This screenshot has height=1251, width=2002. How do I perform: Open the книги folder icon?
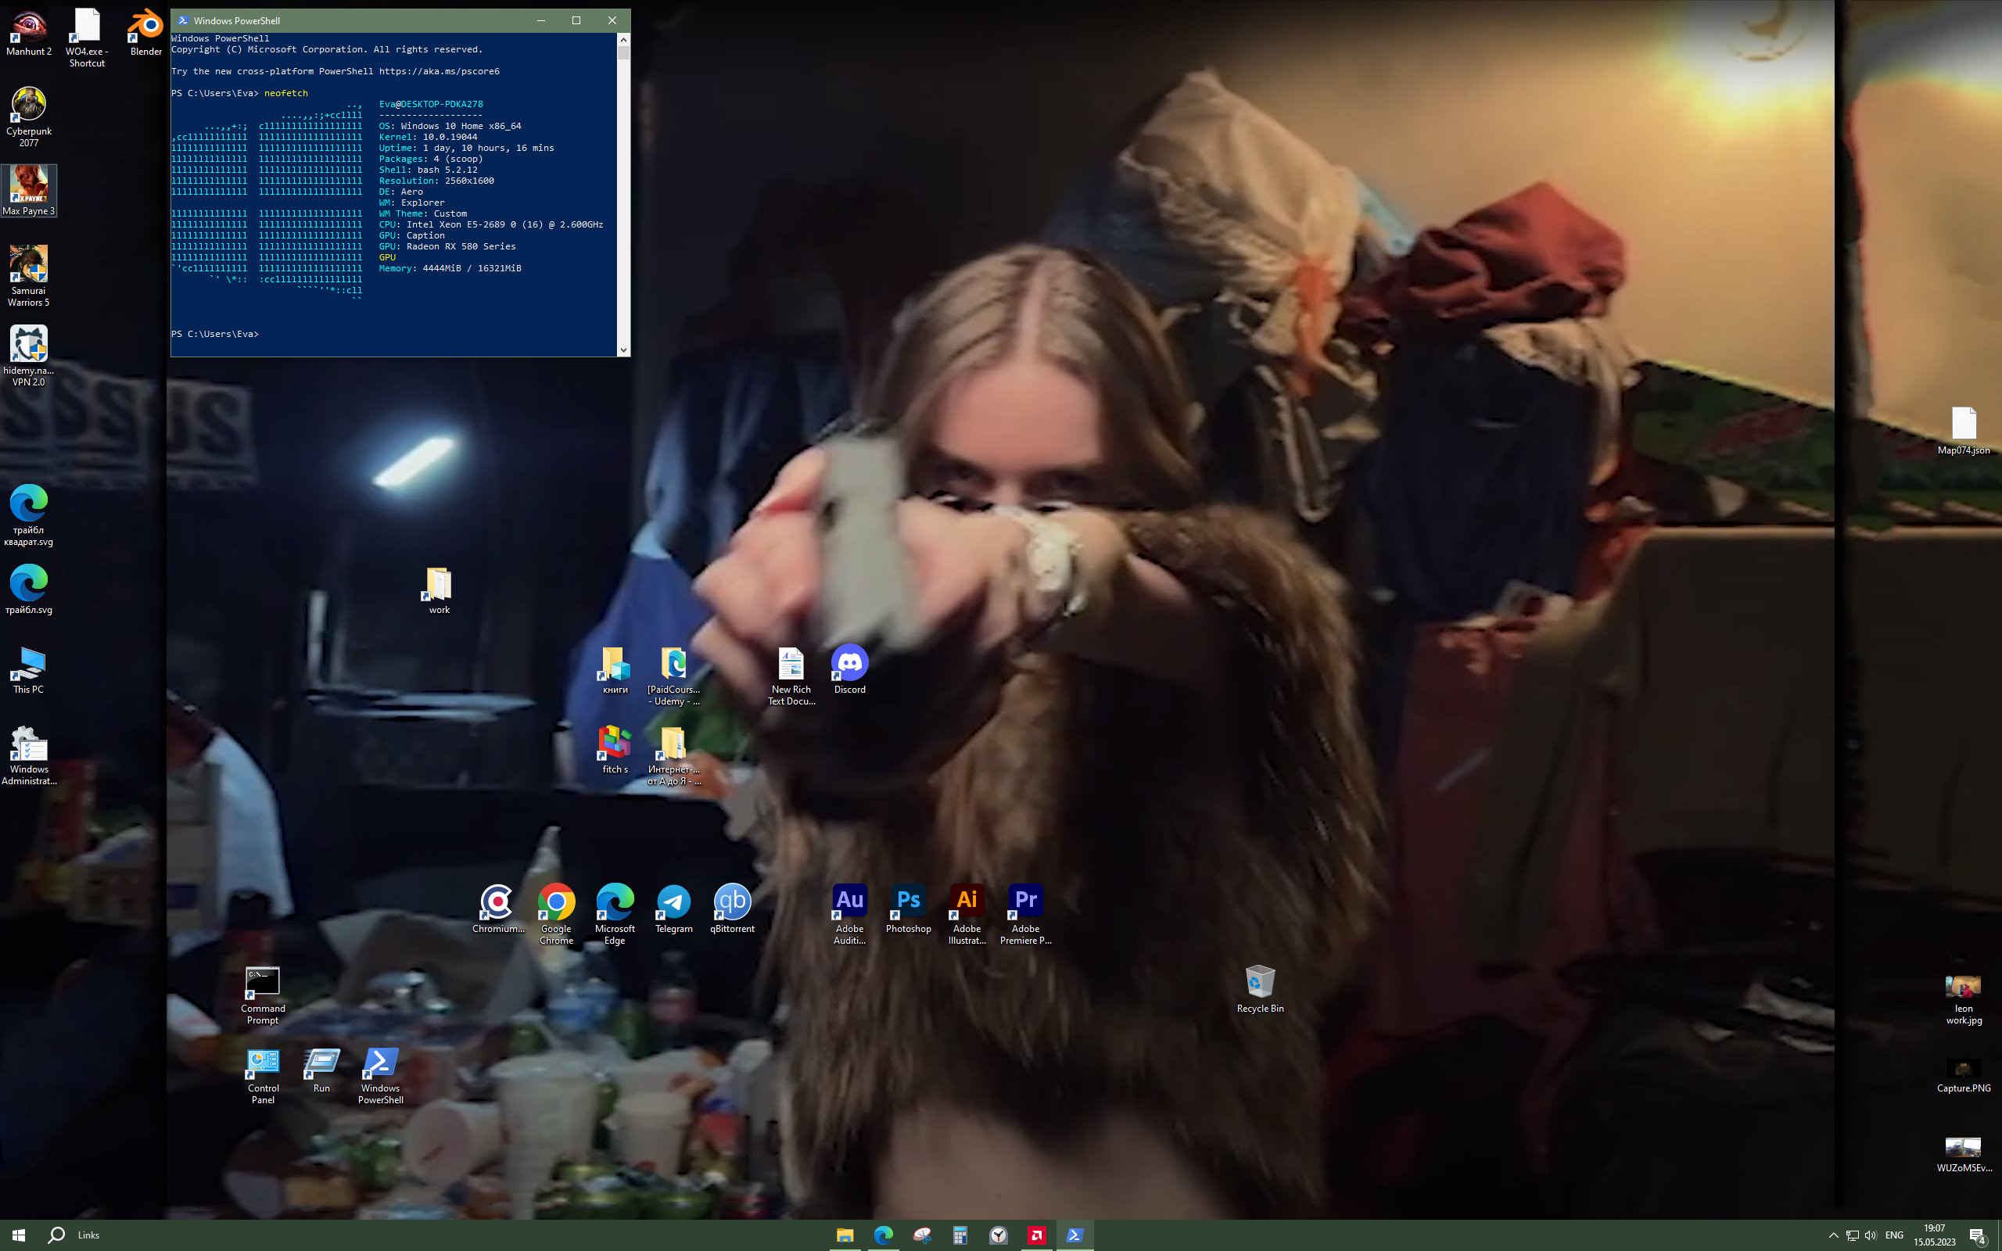[615, 669]
